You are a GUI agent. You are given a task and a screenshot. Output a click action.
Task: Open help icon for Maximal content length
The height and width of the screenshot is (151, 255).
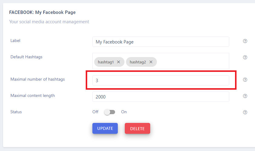245,96
